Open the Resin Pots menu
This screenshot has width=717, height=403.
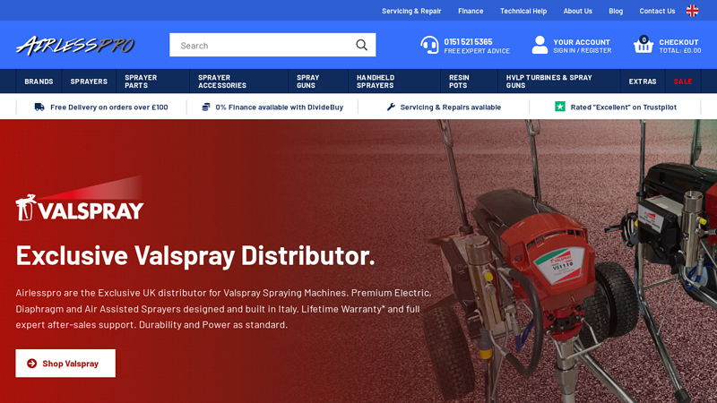click(469, 81)
